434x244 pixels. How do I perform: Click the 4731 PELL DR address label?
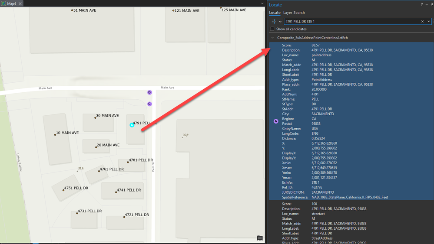tap(89, 211)
